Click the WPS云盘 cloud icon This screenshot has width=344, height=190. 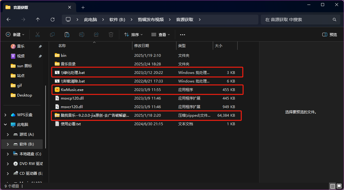click(13, 115)
